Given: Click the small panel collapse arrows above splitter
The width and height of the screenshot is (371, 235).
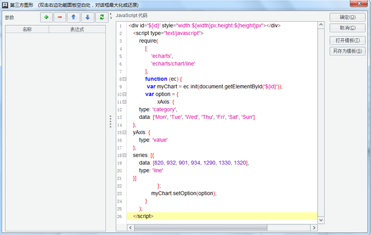Looking at the screenshot, I should pos(110,15).
